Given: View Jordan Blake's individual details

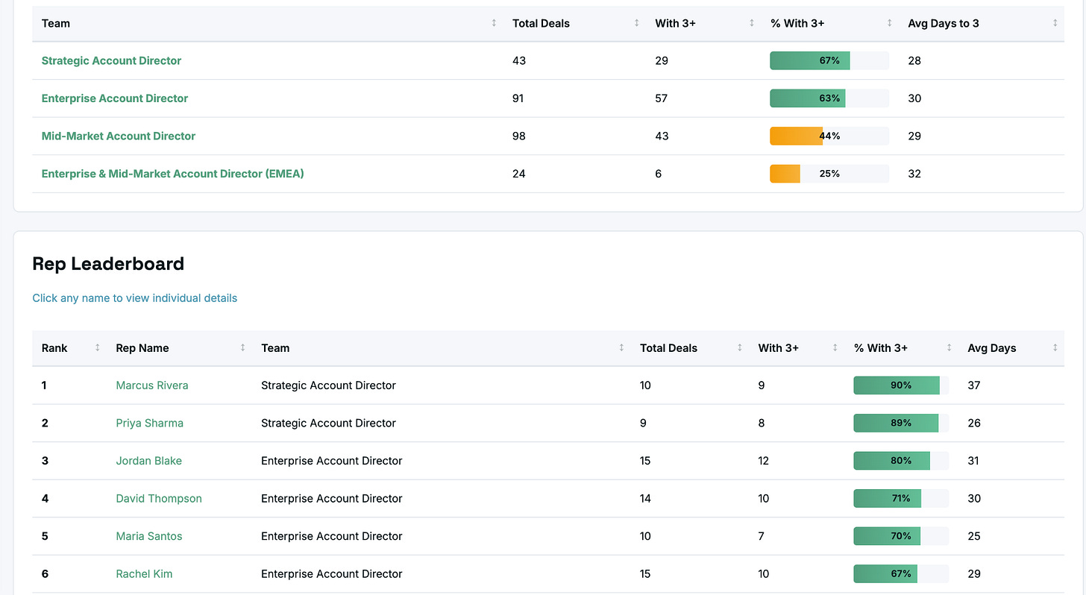Looking at the screenshot, I should [149, 461].
